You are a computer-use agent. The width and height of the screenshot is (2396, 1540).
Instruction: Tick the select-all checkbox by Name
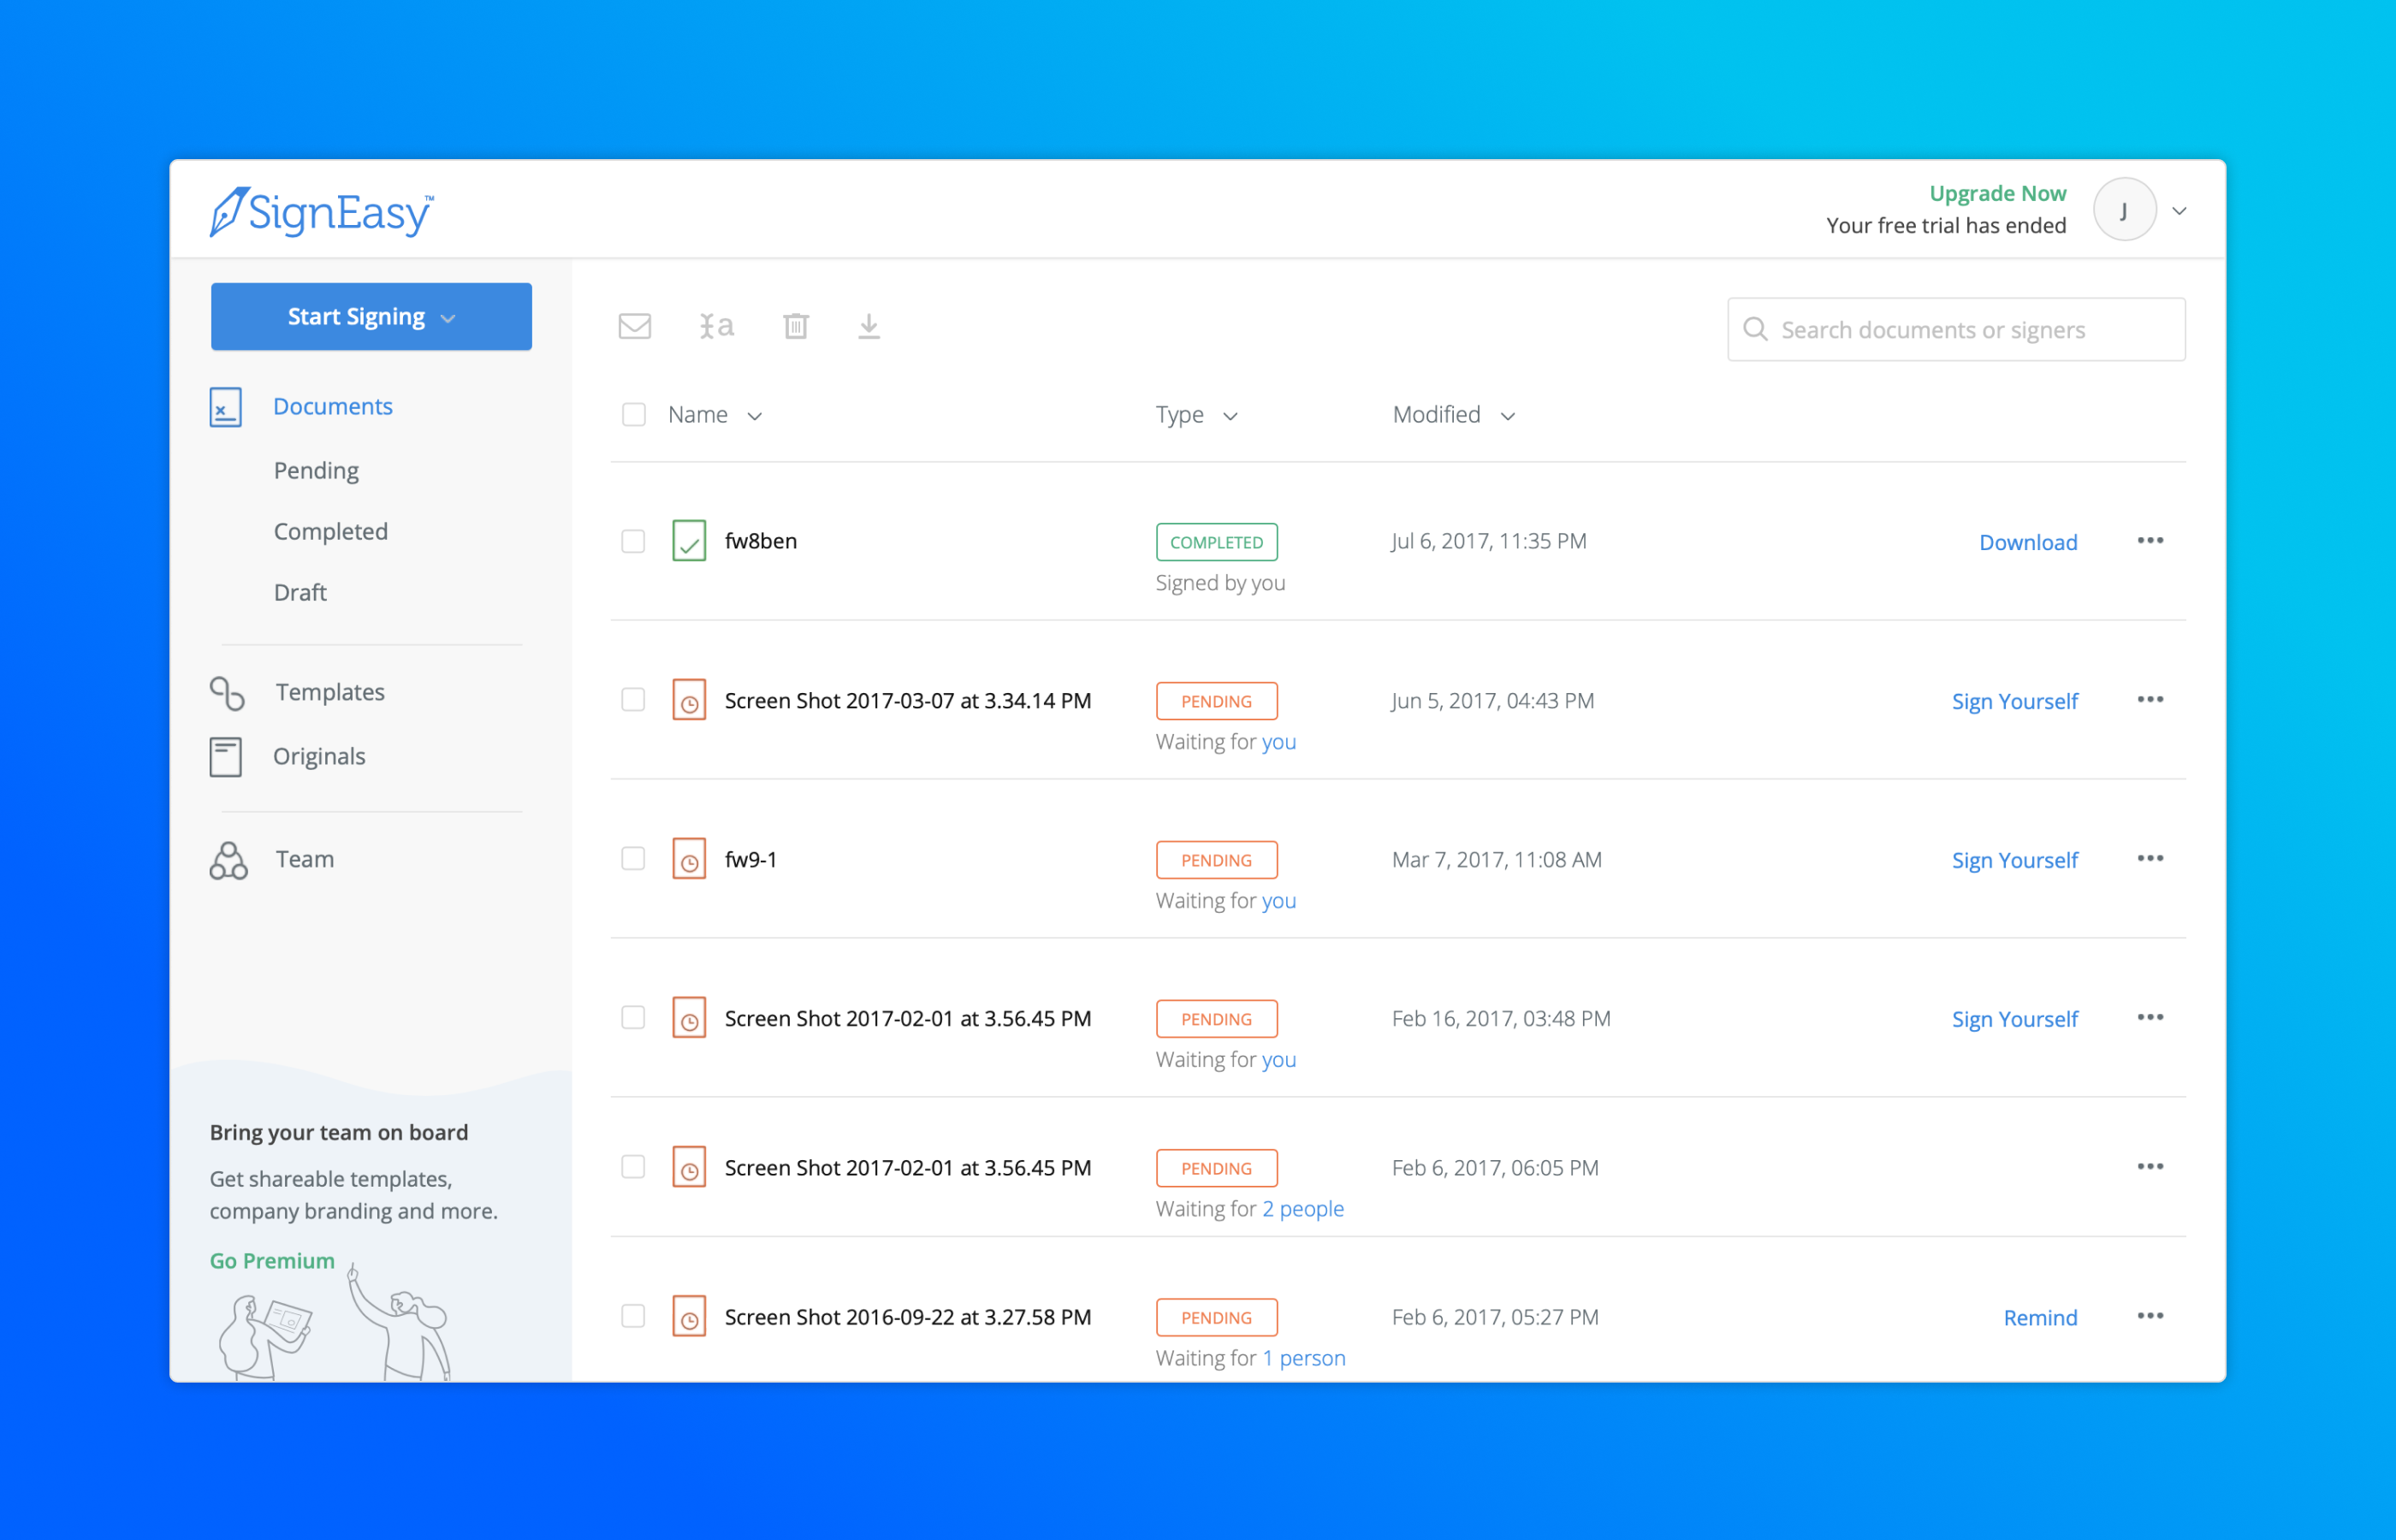point(634,414)
